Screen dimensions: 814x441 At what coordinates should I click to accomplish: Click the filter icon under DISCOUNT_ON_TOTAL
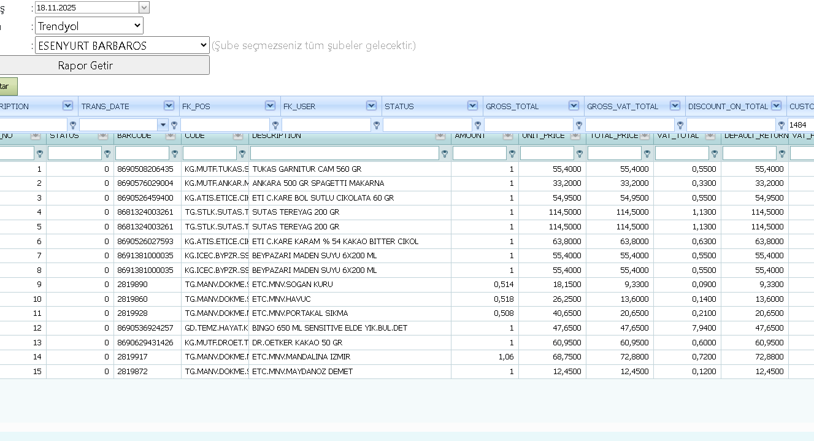[781, 125]
